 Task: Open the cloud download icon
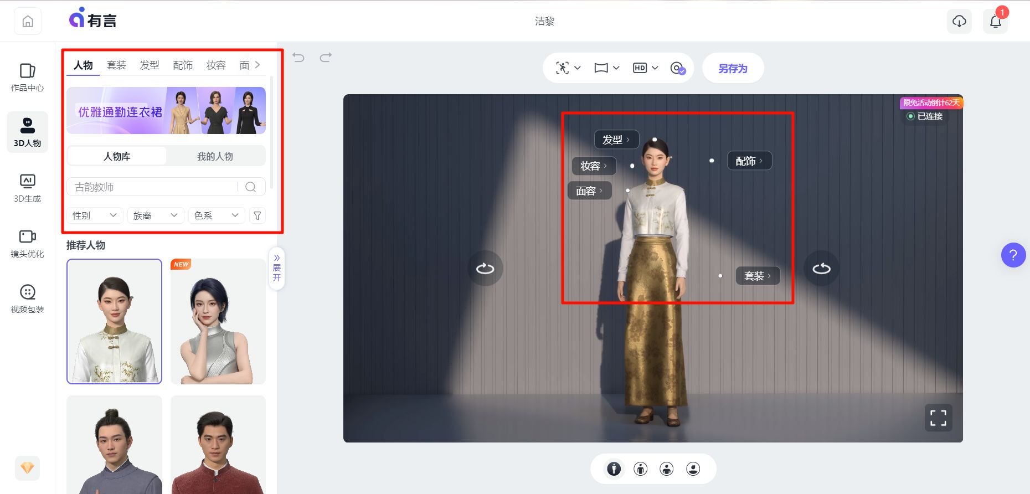click(x=959, y=22)
